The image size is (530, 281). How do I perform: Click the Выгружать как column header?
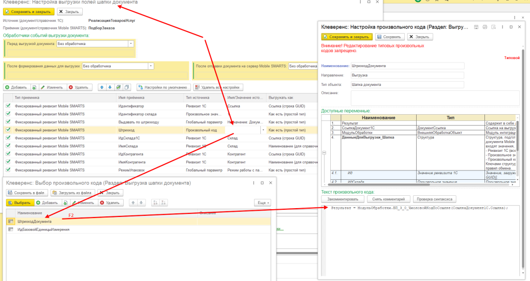pyautogui.click(x=292, y=98)
